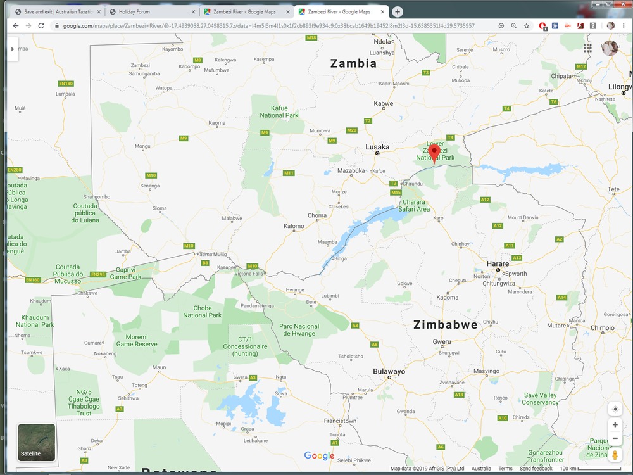Open a new browser tab
Image resolution: width=633 pixels, height=475 pixels.
pyautogui.click(x=398, y=11)
